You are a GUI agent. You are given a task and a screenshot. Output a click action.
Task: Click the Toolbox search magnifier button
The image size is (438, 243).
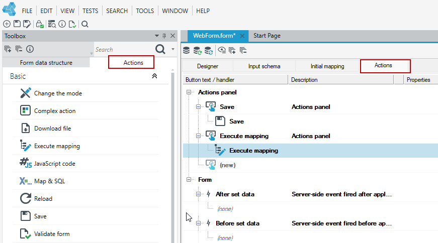point(160,49)
